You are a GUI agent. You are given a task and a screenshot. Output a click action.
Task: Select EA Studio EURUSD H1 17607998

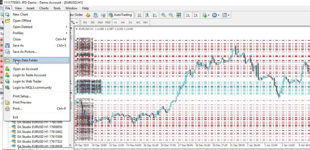(x=40, y=122)
